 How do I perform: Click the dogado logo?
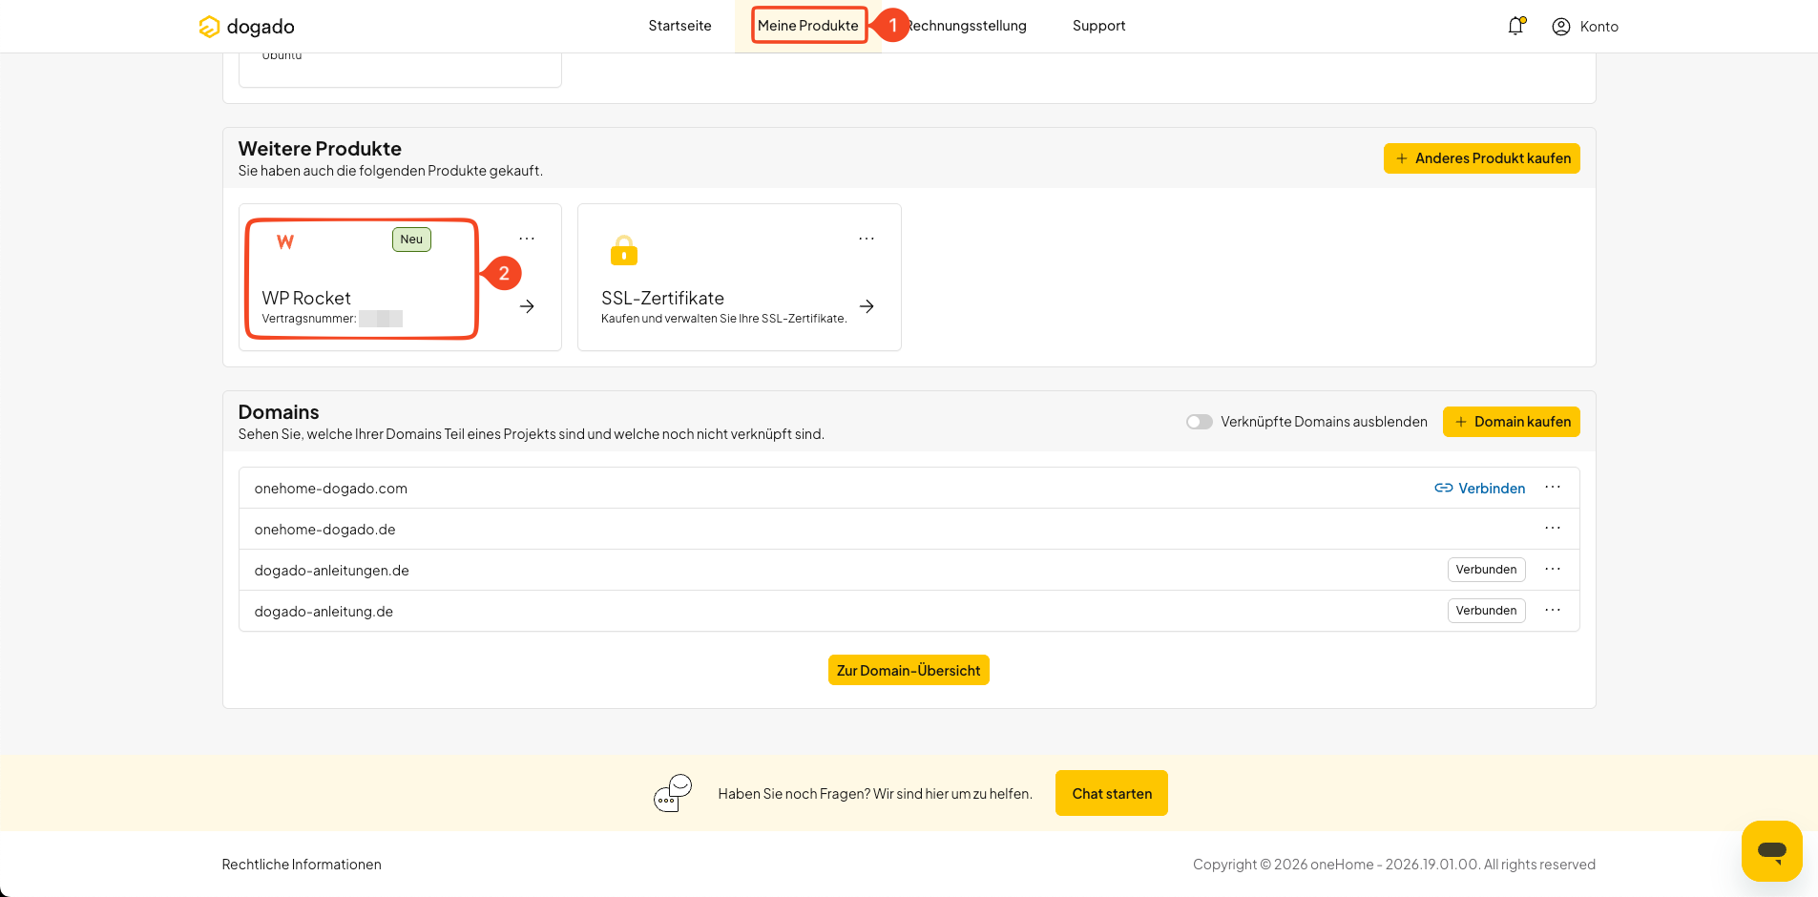click(246, 27)
